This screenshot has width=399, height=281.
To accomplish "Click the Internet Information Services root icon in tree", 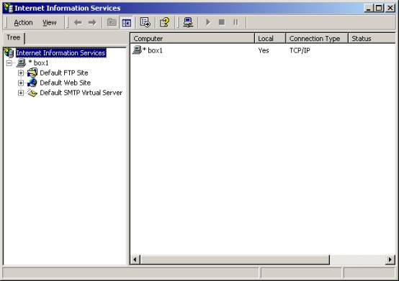I will [9, 52].
